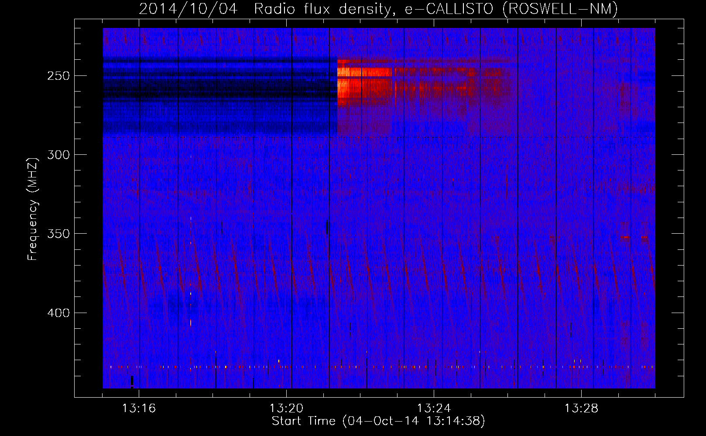Click the 13:20 time tick label
706x436 pixels.
click(x=286, y=409)
